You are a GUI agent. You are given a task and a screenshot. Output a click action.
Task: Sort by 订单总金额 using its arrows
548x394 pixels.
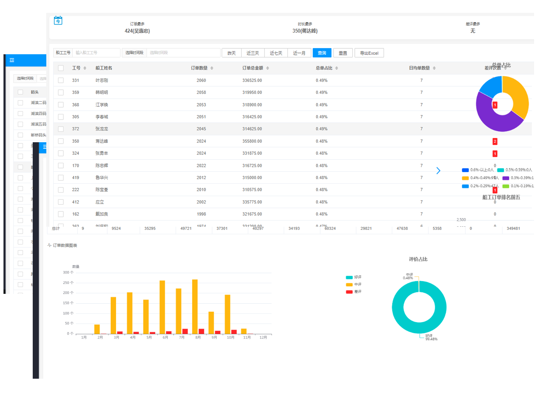267,68
